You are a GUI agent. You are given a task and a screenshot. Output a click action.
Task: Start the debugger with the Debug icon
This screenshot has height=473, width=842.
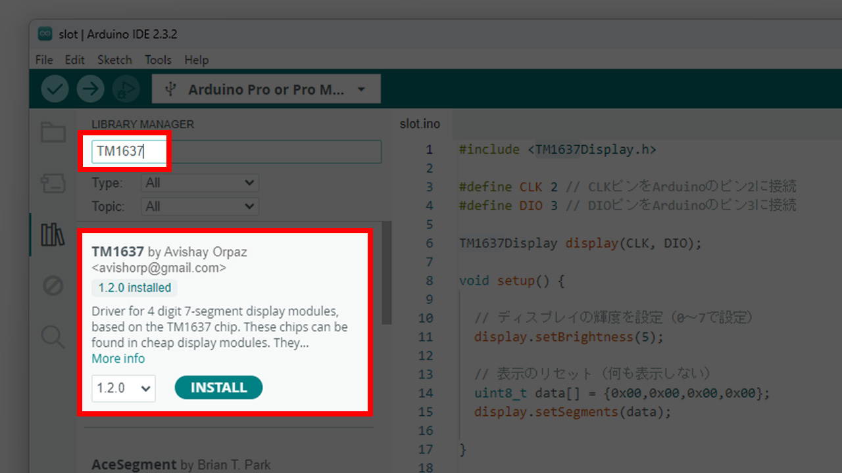126,89
